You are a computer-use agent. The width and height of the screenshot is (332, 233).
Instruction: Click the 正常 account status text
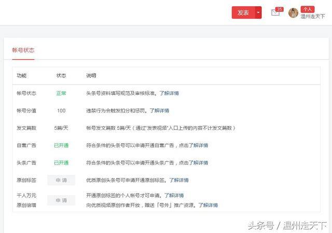tap(61, 93)
